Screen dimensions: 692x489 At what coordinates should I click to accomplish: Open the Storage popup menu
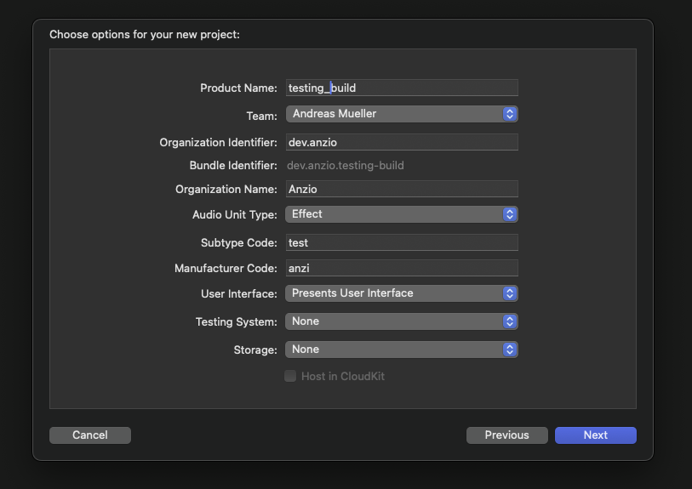[x=402, y=350]
